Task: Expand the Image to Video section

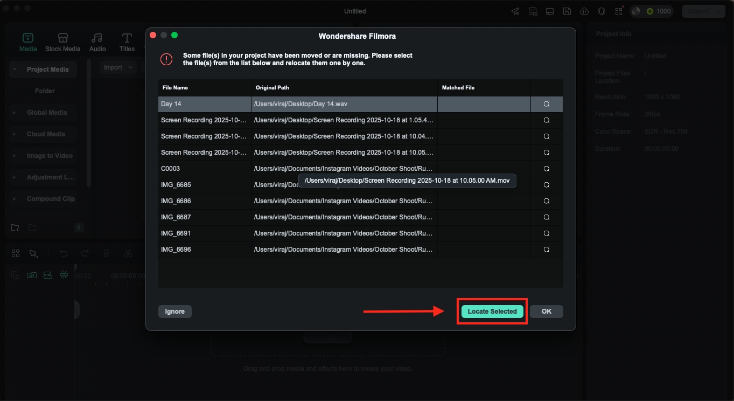Action: 15,156
